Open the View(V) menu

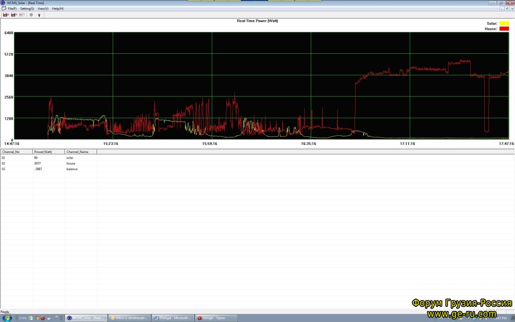pos(43,9)
